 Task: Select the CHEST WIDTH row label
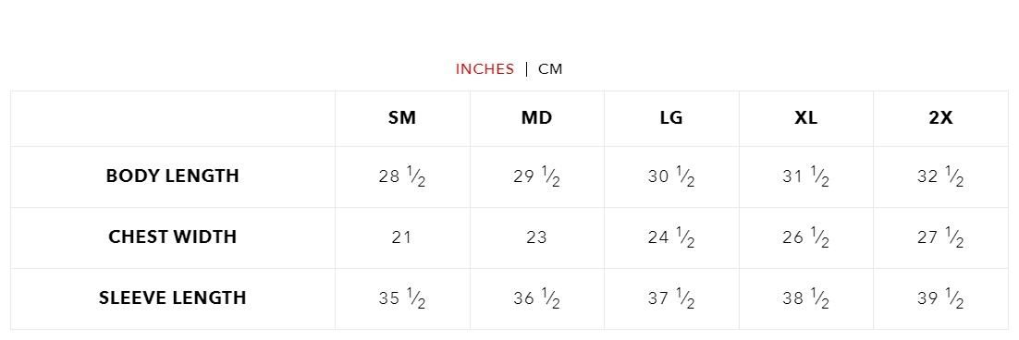[x=172, y=237]
